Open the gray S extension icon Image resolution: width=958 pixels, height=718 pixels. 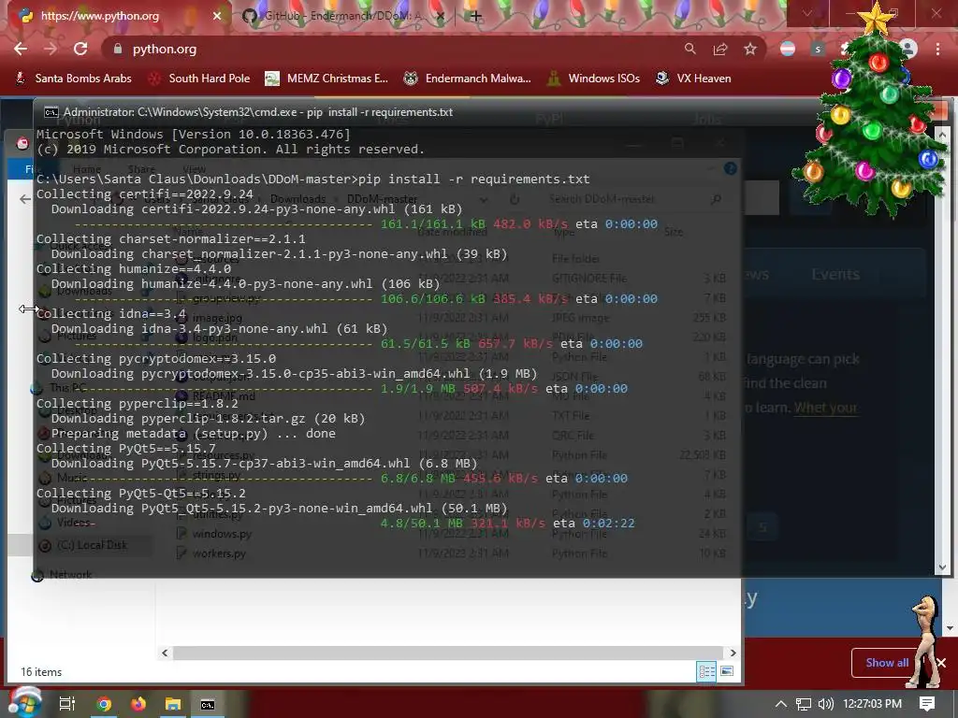point(818,49)
